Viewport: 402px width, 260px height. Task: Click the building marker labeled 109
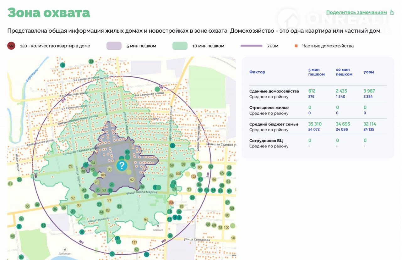point(103,175)
